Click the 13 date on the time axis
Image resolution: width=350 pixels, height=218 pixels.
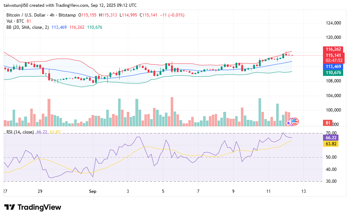click(304, 191)
